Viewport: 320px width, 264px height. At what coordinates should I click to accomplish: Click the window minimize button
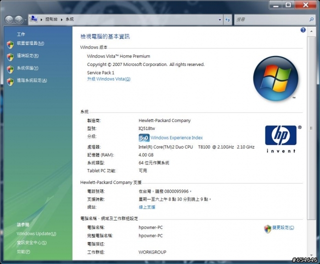click(x=276, y=5)
